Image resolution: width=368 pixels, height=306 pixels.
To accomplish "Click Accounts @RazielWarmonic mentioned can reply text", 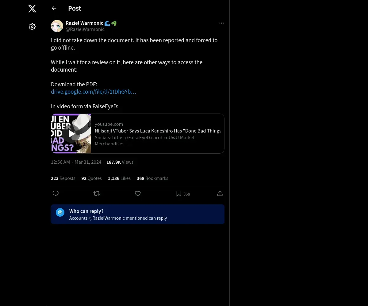I will pyautogui.click(x=118, y=218).
